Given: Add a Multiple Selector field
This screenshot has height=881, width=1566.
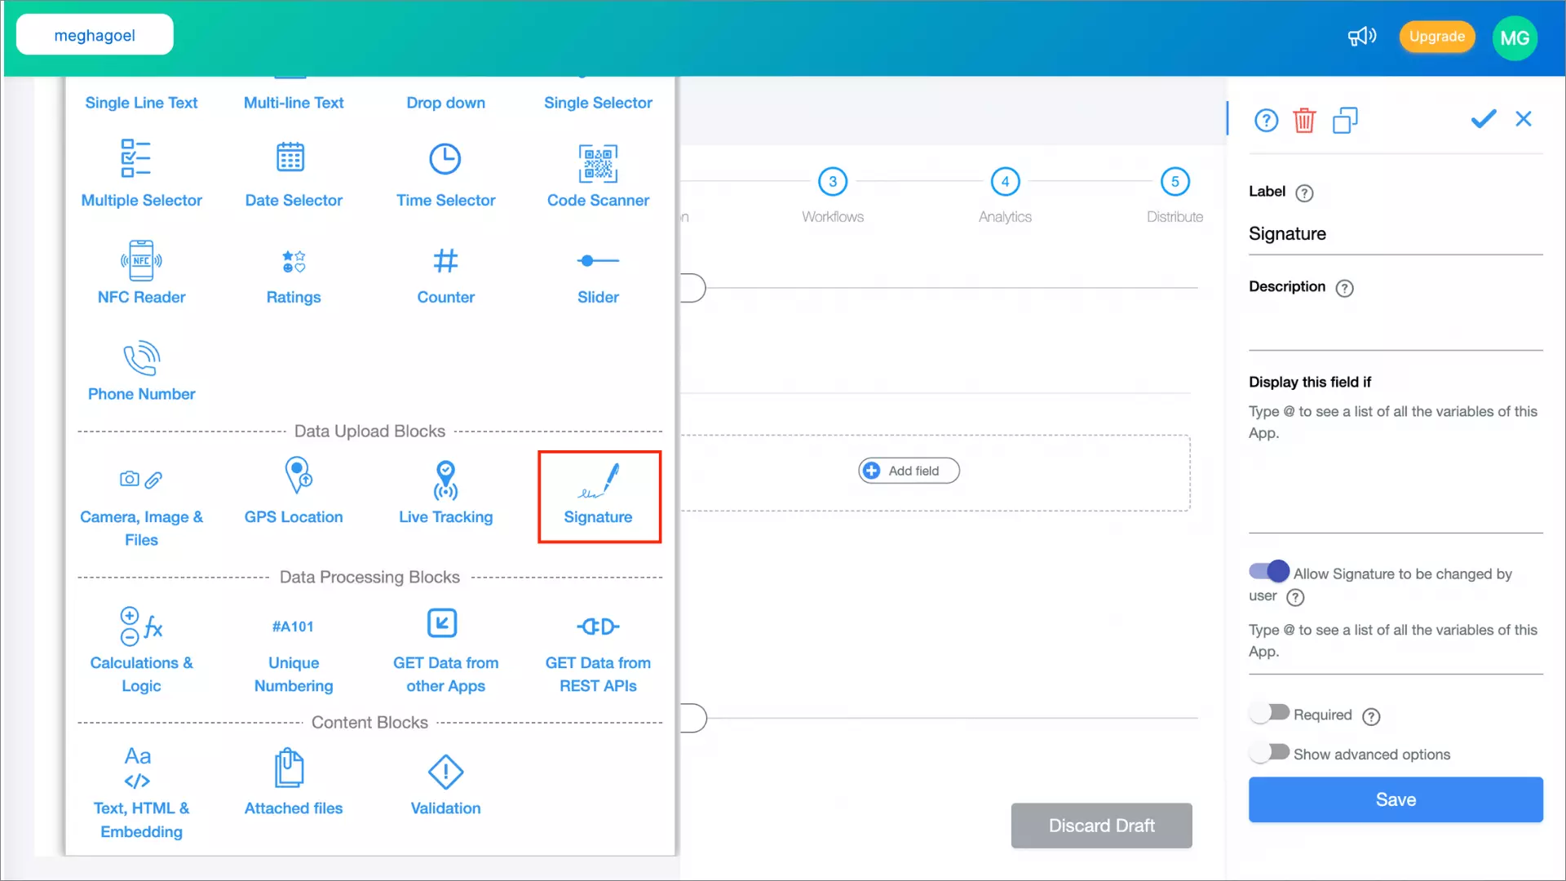Looking at the screenshot, I should tap(141, 173).
